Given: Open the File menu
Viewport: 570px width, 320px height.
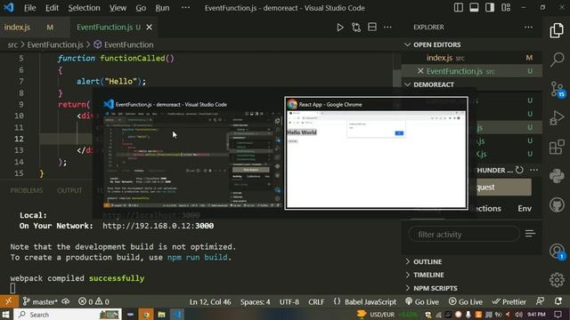Looking at the screenshot, I should pos(29,8).
